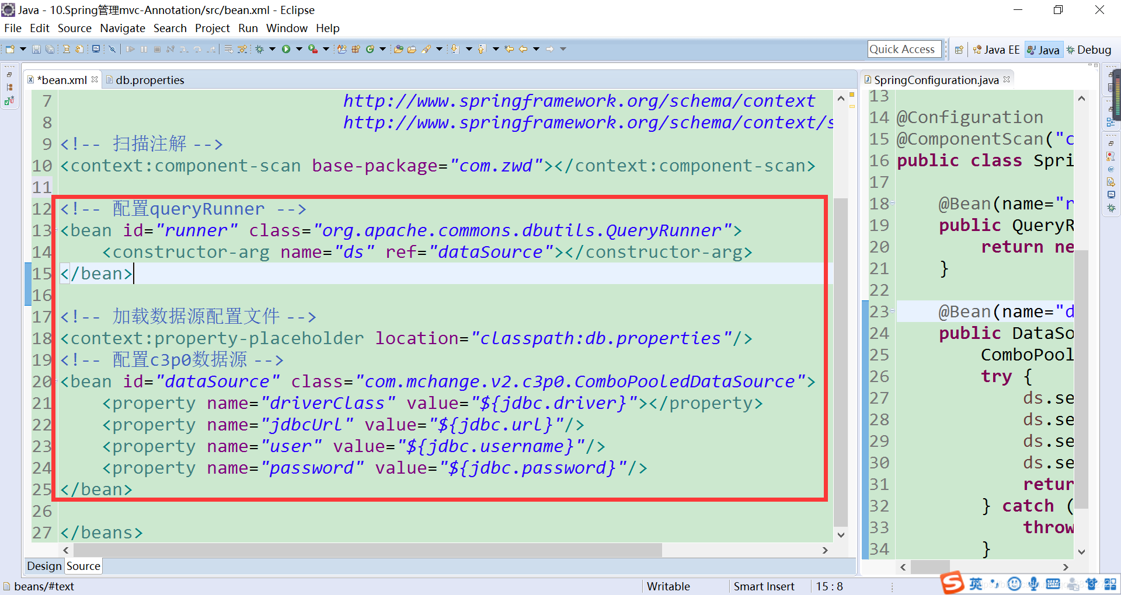Viewport: 1121px width, 595px height.
Task: Click the Sogou toolbox grid icon
Action: pos(1110,583)
